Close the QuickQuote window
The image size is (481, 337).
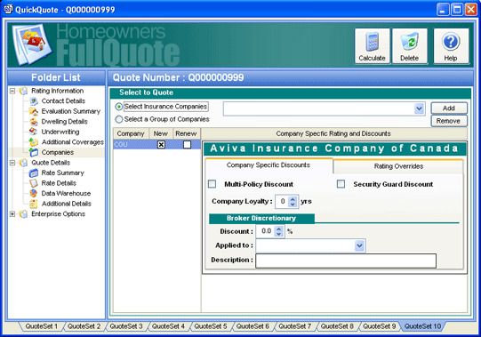click(x=470, y=10)
